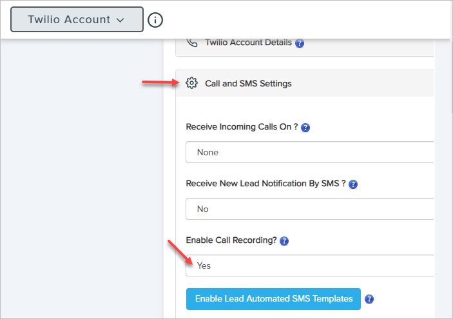Click the Receive New Lead Notification By SMS label
The height and width of the screenshot is (319, 453).
[x=265, y=184]
